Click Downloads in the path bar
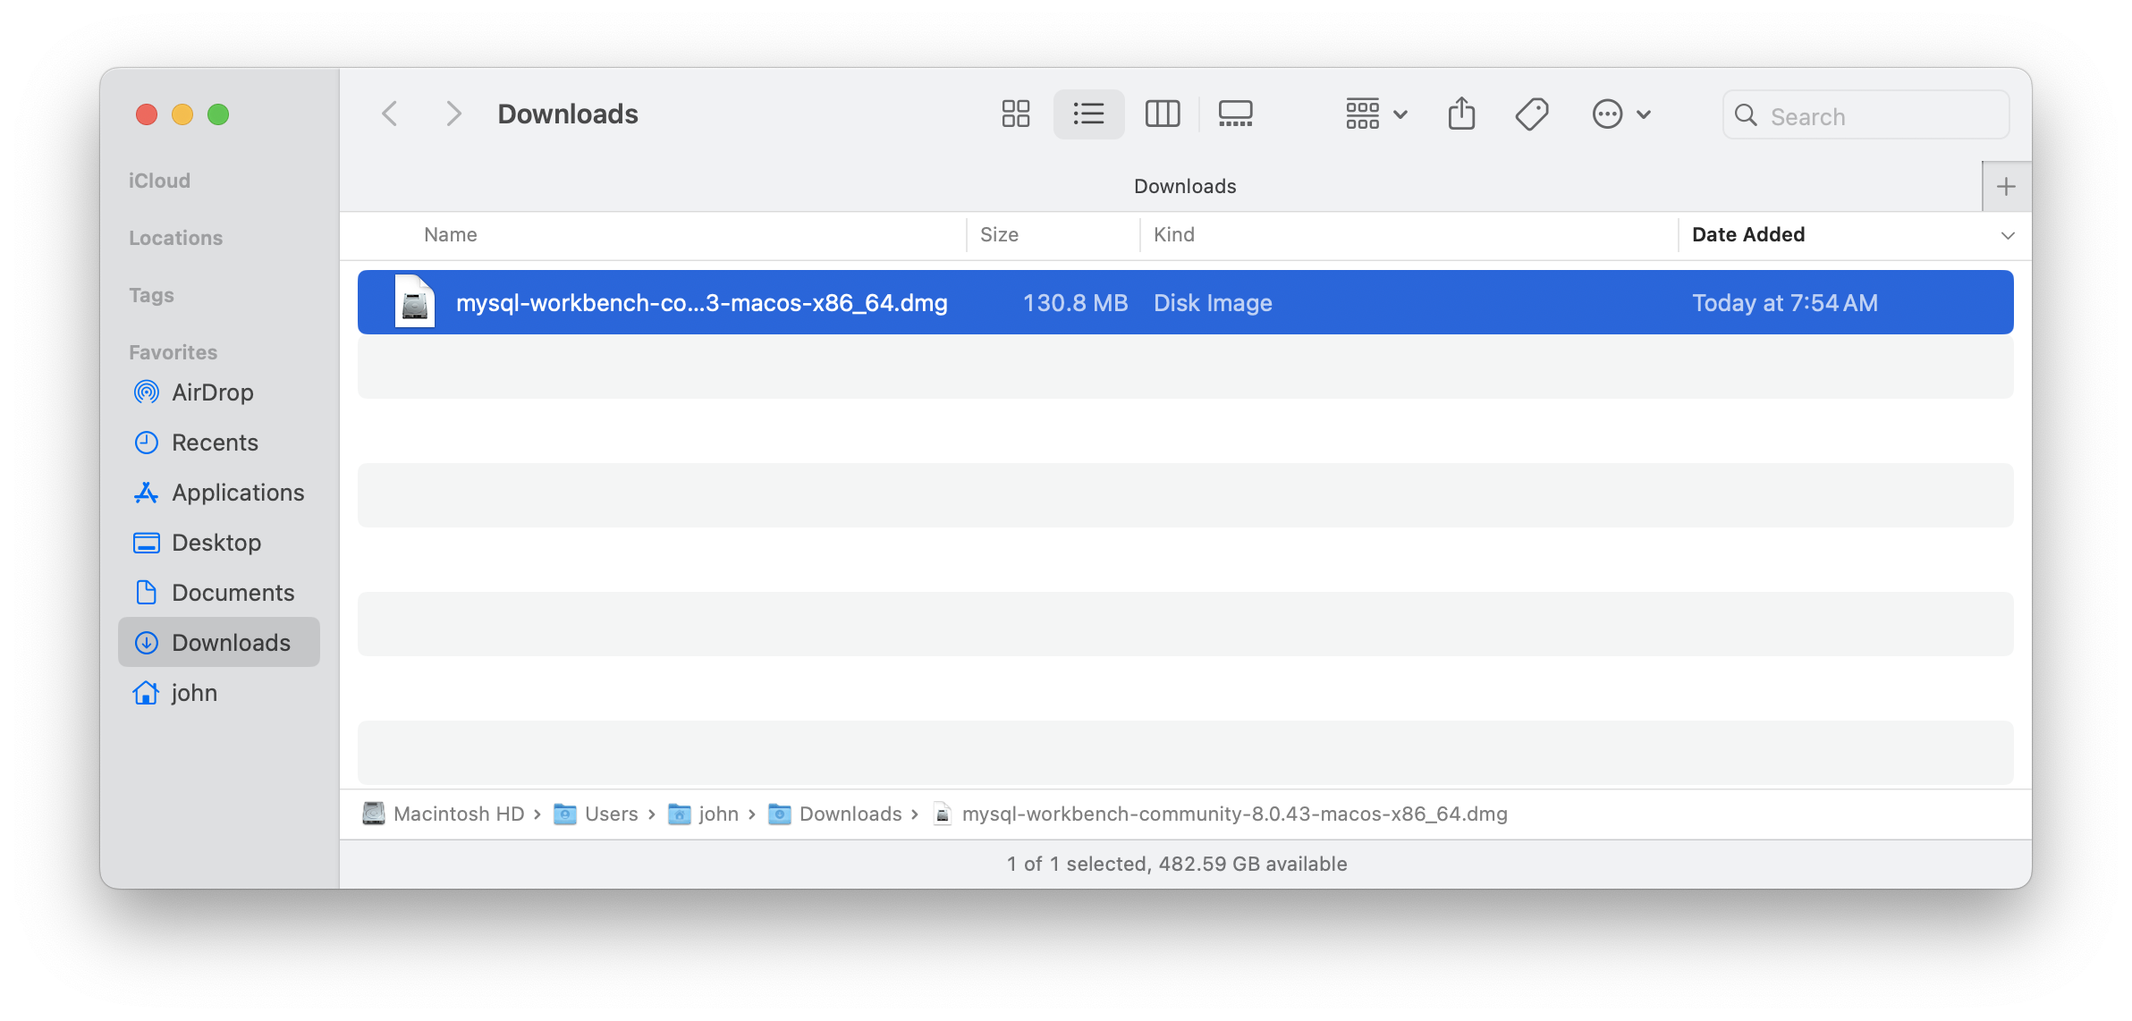The height and width of the screenshot is (1021, 2132). 850,814
